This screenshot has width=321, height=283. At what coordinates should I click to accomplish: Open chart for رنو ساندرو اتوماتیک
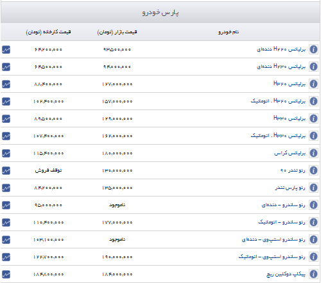6,222
